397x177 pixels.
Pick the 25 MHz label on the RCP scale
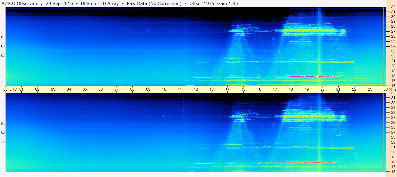click(393, 41)
